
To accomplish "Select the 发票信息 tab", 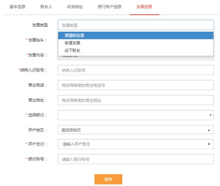I will click(x=144, y=7).
